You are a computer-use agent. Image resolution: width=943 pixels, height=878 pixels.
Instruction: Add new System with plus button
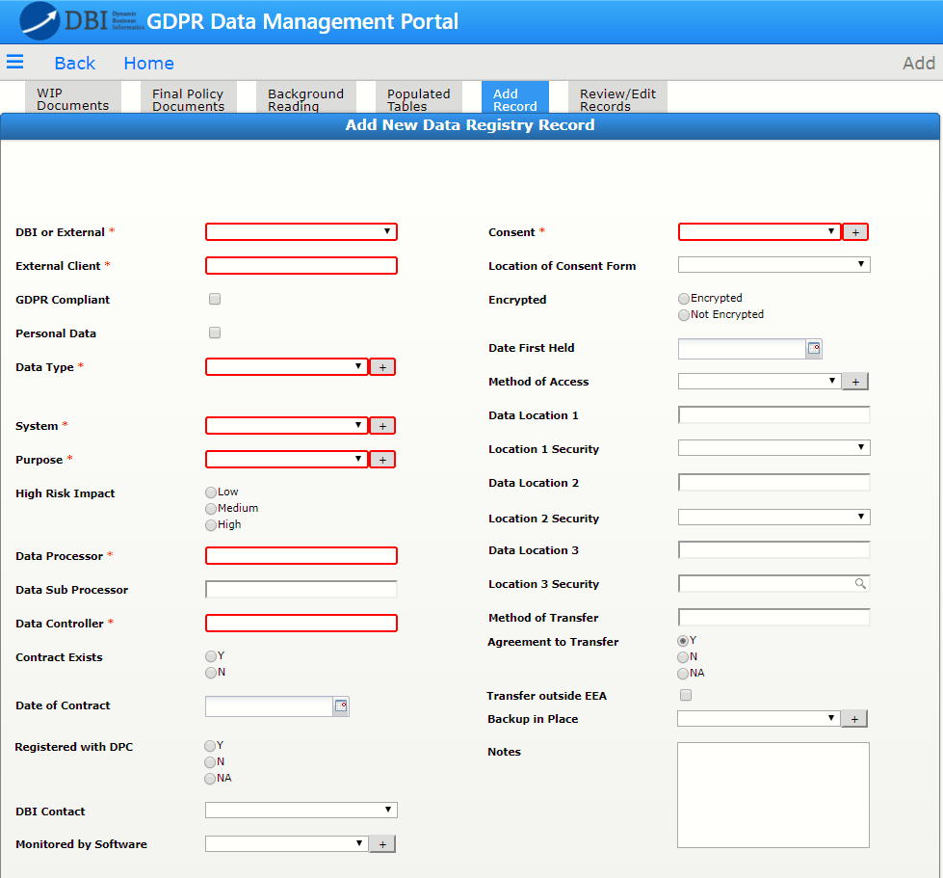click(382, 426)
